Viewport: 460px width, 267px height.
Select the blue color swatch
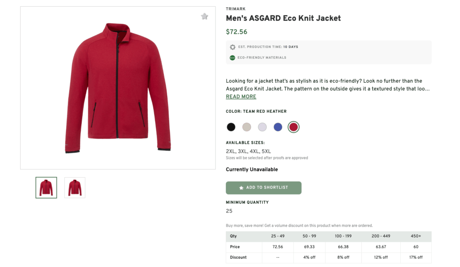tap(278, 127)
